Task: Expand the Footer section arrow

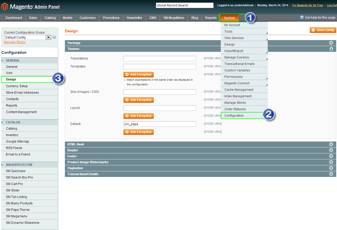Action: [331, 156]
